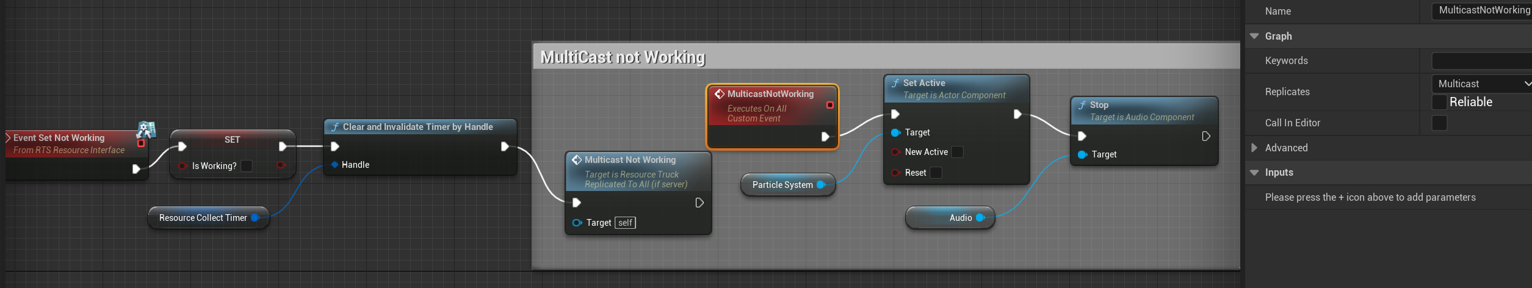Select the Stop node header
The width and height of the screenshot is (1532, 288).
(1144, 110)
